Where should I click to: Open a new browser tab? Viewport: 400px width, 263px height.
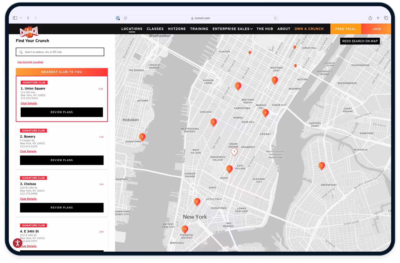coord(378,18)
